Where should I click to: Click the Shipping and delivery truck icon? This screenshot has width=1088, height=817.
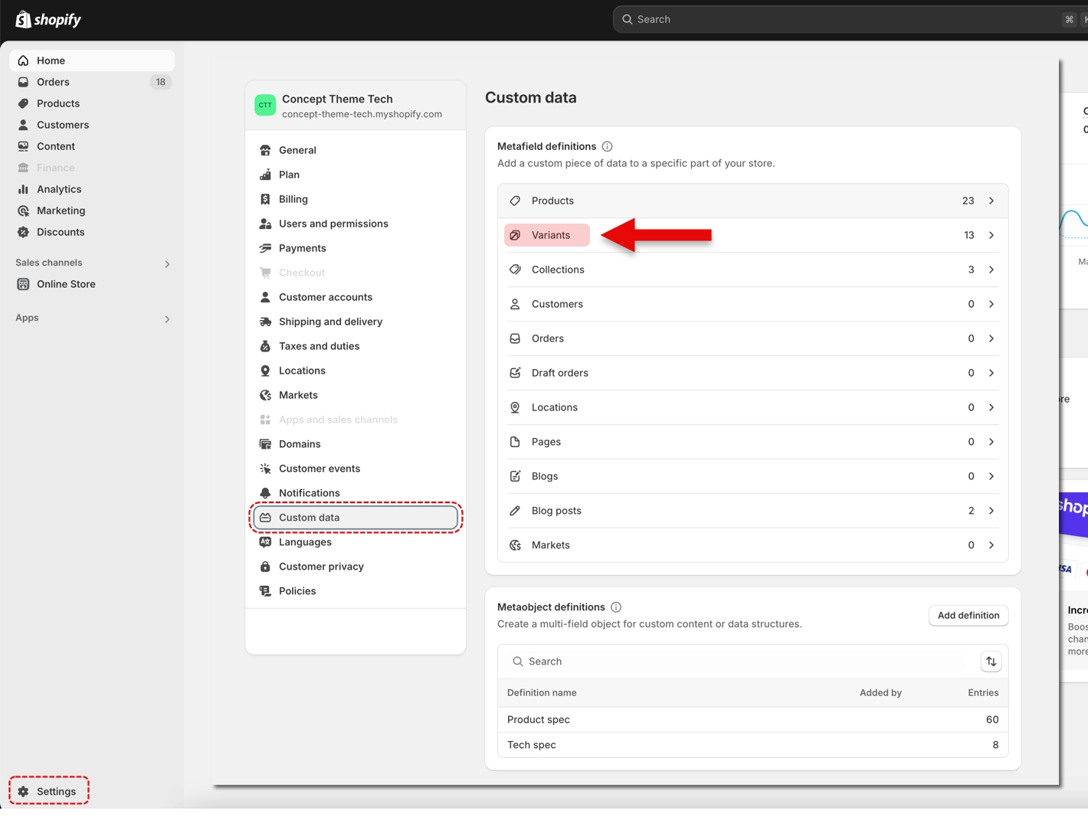(265, 322)
